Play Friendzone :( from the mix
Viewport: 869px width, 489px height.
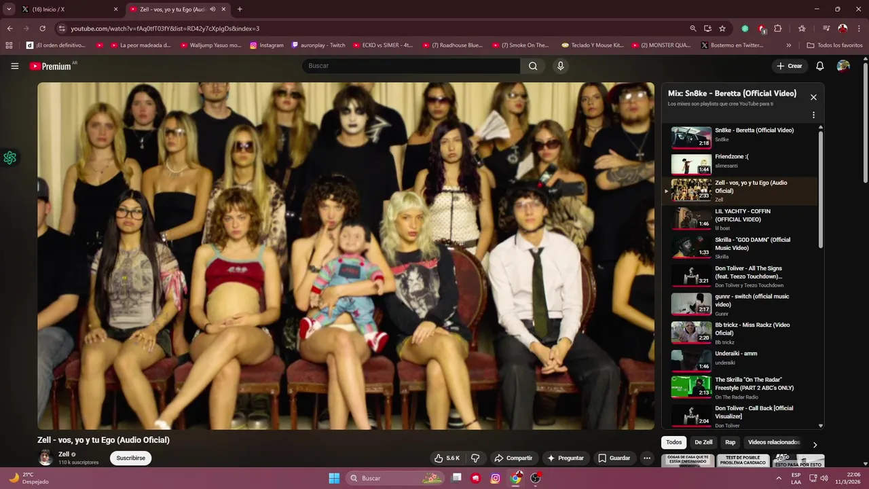pyautogui.click(x=740, y=163)
